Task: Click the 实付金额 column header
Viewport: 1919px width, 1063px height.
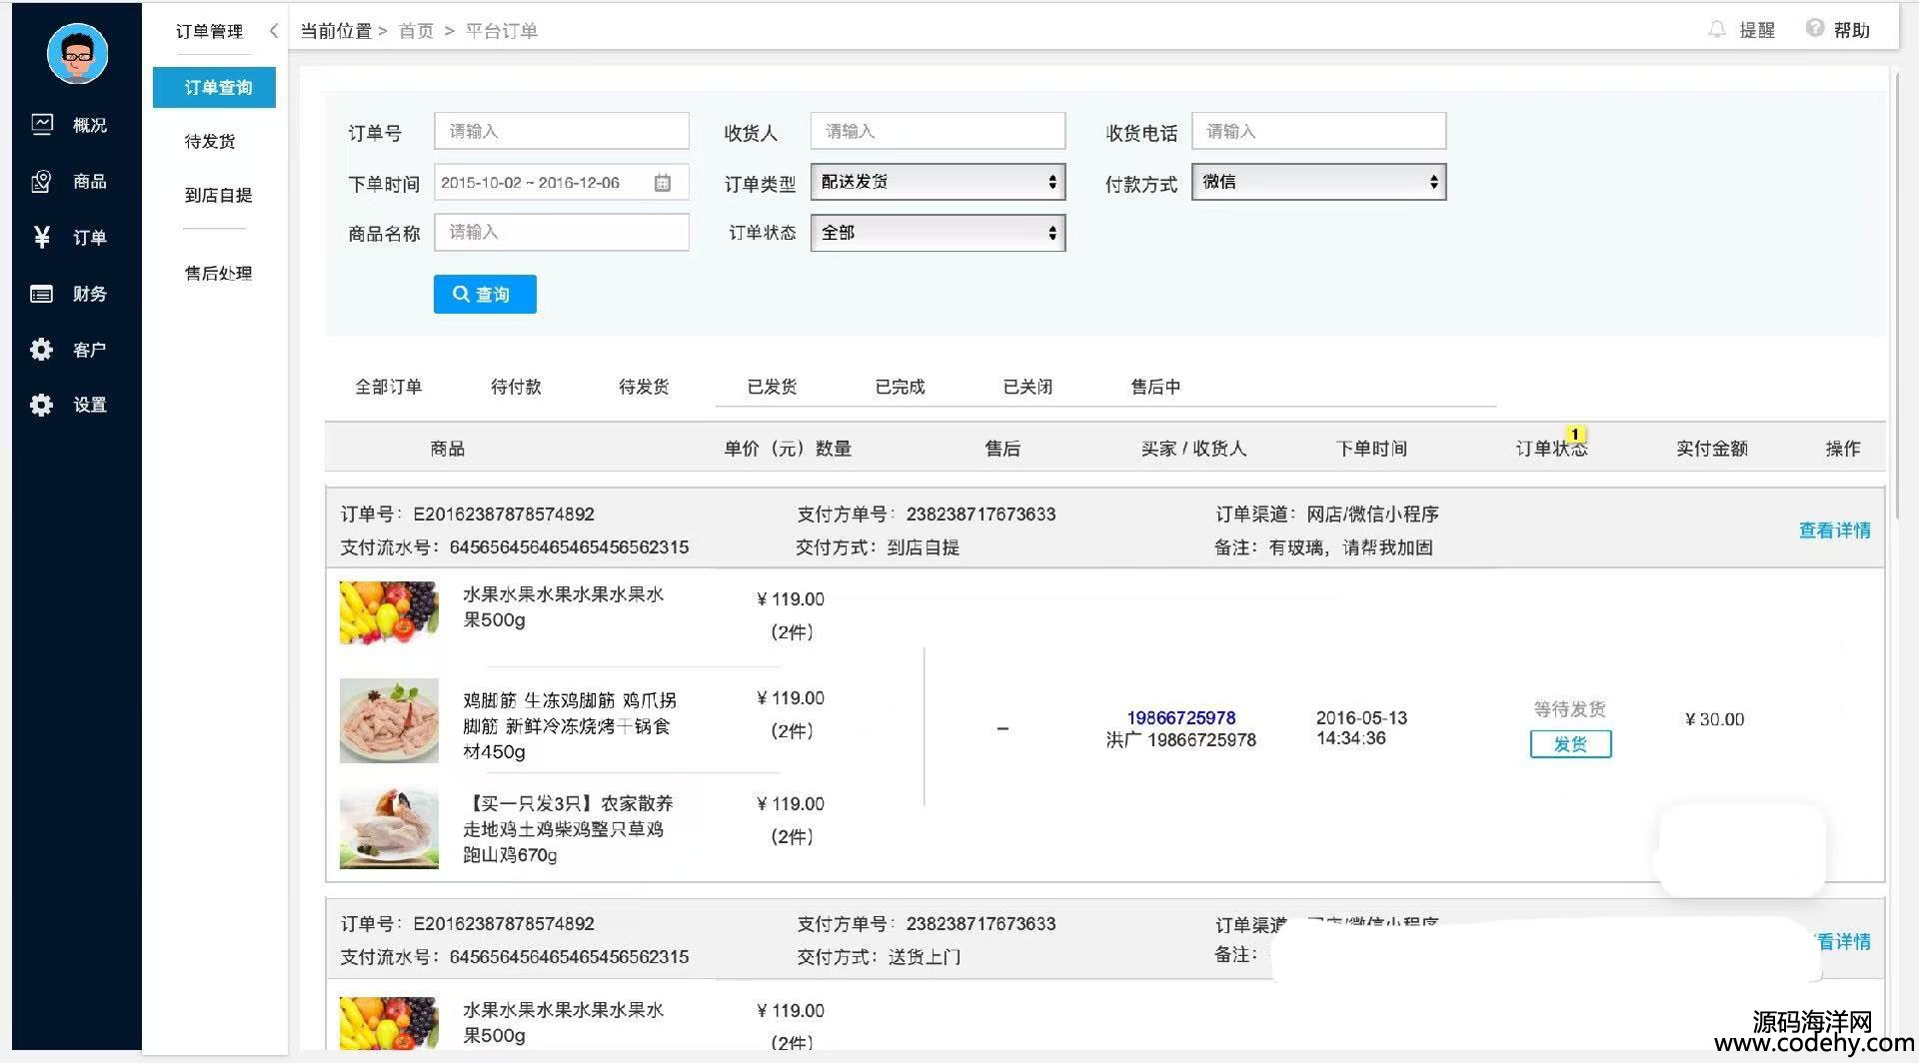Action: [1712, 449]
